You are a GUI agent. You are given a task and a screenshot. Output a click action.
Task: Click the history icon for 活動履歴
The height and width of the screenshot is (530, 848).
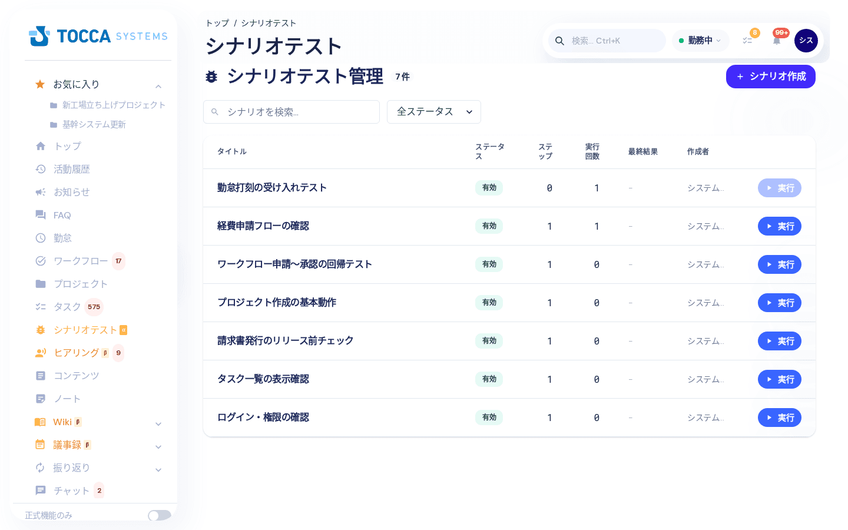click(x=41, y=169)
